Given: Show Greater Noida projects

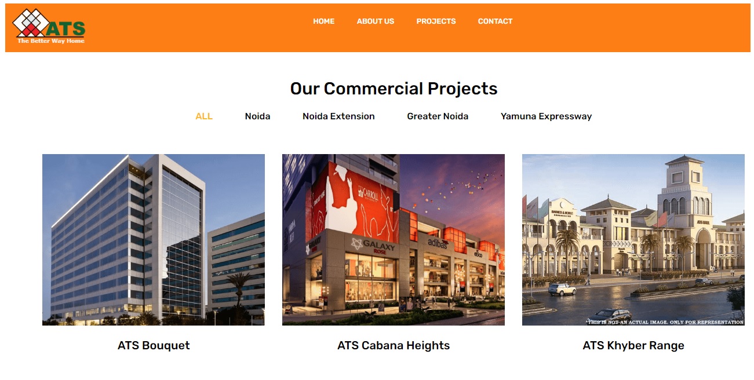Looking at the screenshot, I should click(438, 116).
